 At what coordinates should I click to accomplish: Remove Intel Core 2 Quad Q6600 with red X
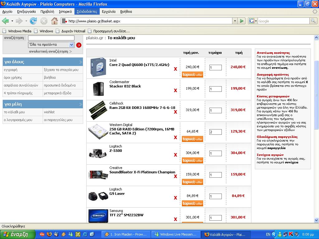(175, 69)
